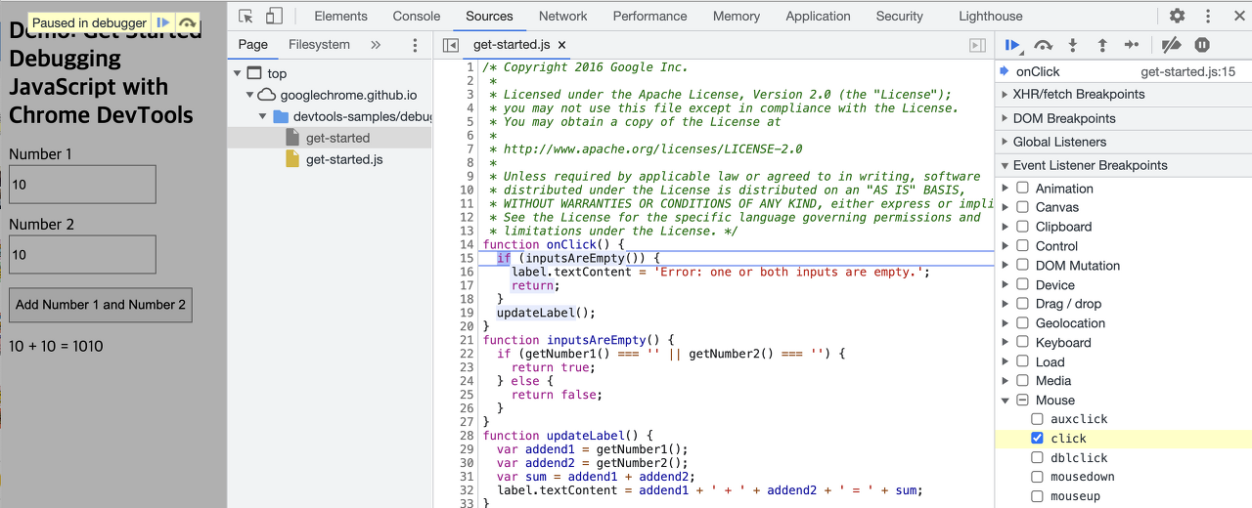The height and width of the screenshot is (508, 1252).
Task: Uncheck the click event breakpoint
Action: 1038,439
